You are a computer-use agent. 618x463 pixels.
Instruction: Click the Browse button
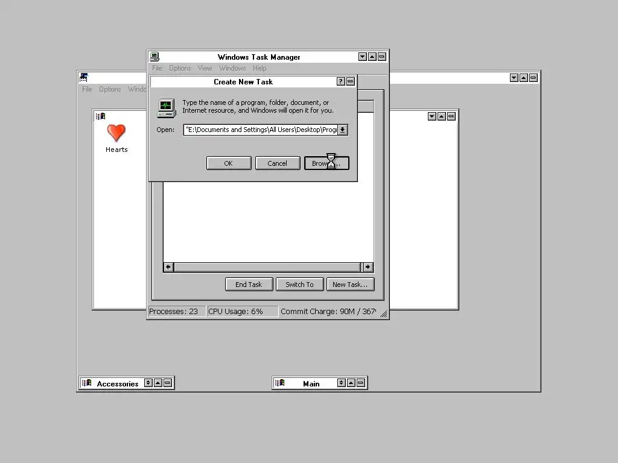pos(327,163)
